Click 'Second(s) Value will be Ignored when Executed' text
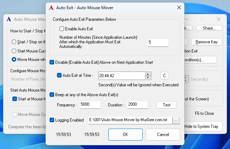This screenshot has width=230, height=149. click(138, 85)
